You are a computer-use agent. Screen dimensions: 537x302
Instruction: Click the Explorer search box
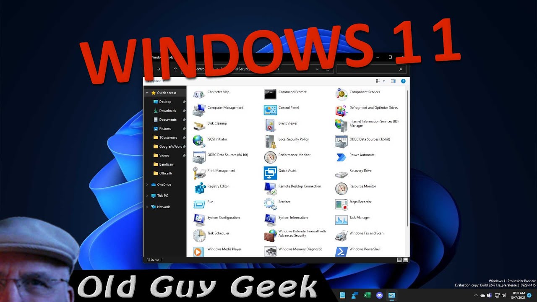tap(371, 69)
